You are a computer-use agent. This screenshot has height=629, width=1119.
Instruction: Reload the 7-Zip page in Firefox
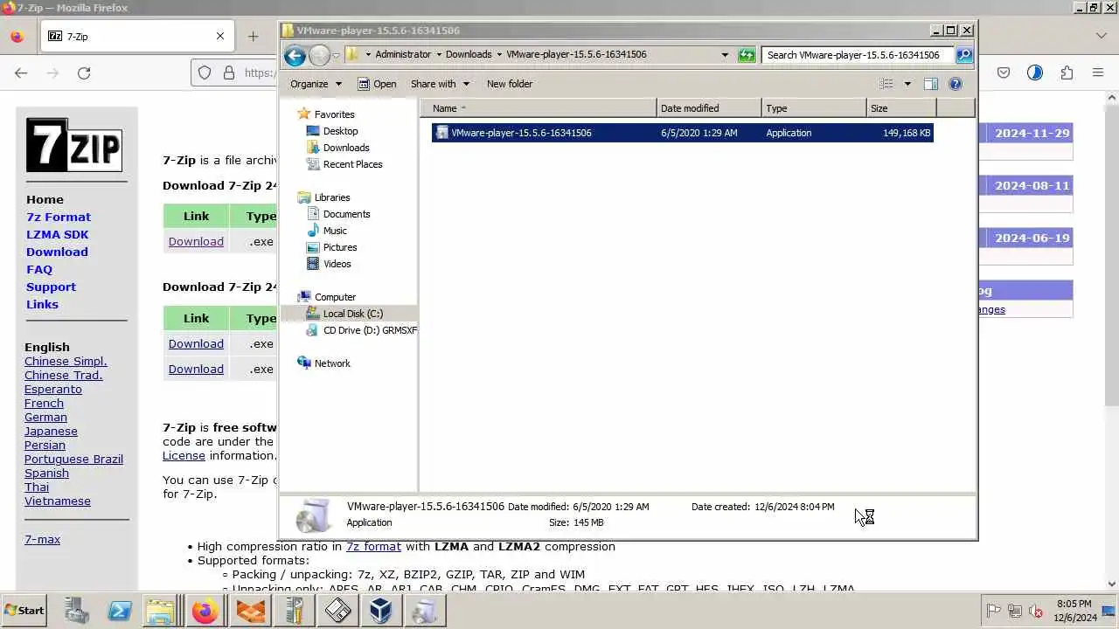coord(84,73)
